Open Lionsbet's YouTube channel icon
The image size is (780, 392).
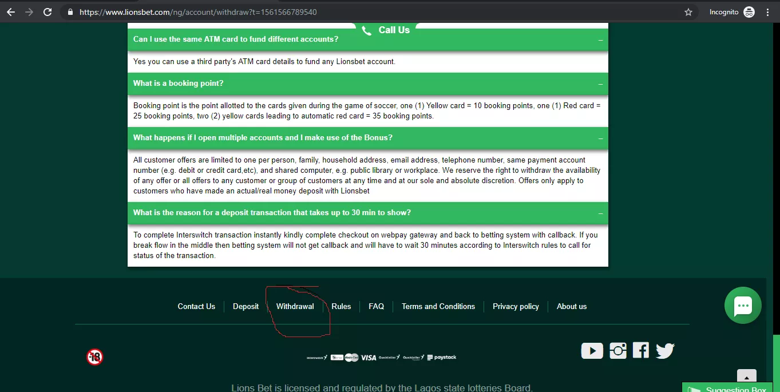pos(592,351)
